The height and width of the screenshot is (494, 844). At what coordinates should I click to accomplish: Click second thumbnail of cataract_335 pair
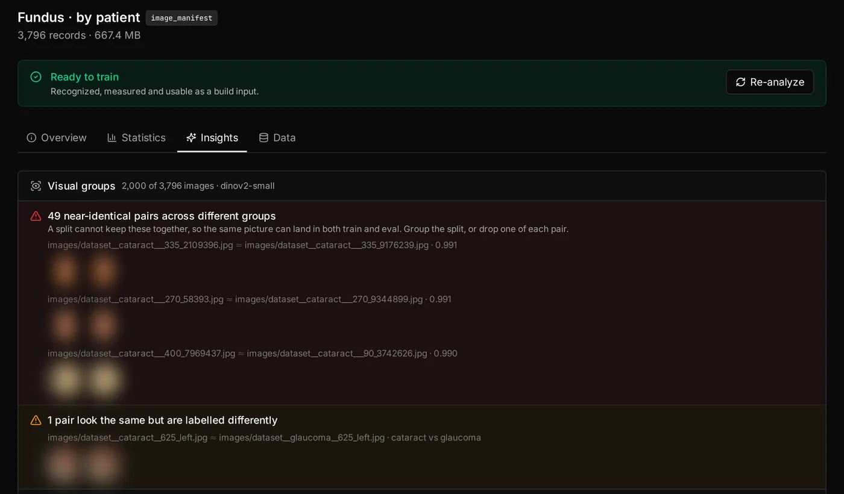pyautogui.click(x=104, y=271)
